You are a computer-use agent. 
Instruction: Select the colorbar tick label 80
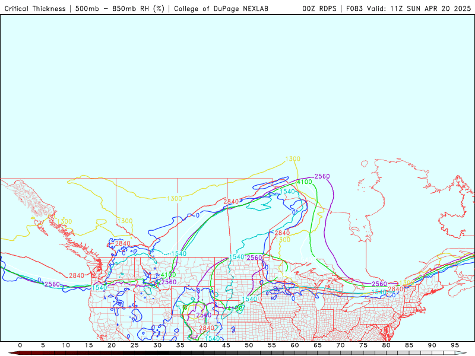(387, 345)
